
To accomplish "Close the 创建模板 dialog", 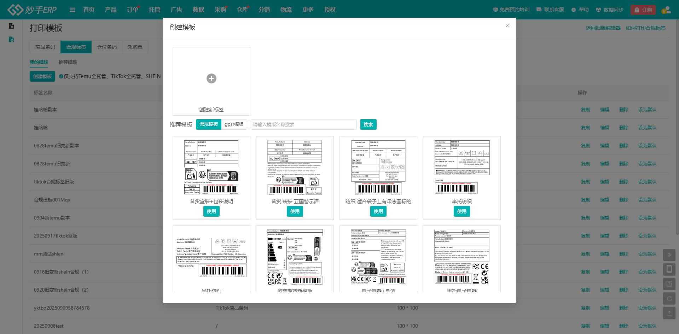I will tap(507, 25).
